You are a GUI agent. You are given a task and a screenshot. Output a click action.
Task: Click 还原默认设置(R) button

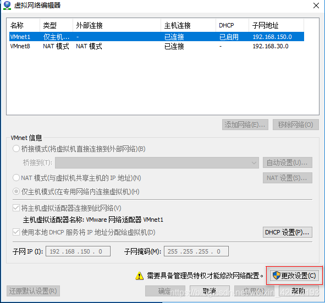[x=33, y=291]
